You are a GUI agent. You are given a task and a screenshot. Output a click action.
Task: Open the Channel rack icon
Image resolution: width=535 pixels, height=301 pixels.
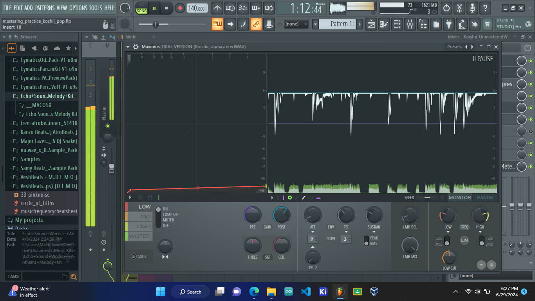tap(397, 24)
